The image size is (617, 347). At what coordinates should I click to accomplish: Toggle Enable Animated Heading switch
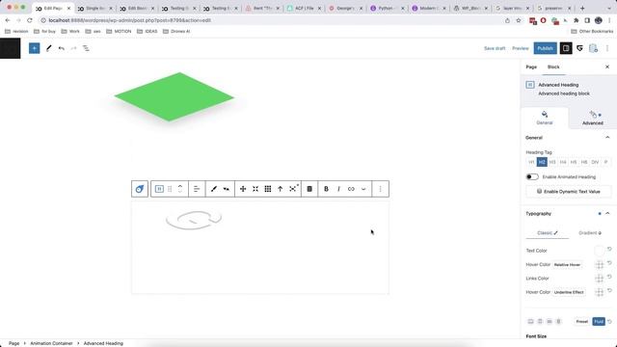click(532, 177)
